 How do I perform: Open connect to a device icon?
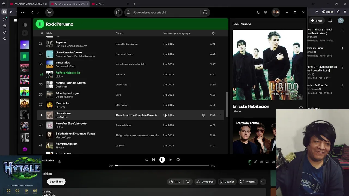point(267,162)
